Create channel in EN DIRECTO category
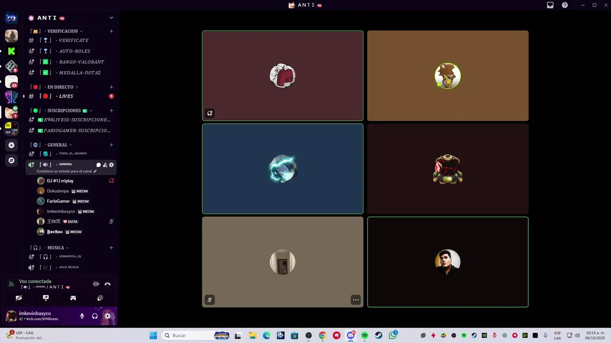This screenshot has width=611, height=343. (111, 87)
